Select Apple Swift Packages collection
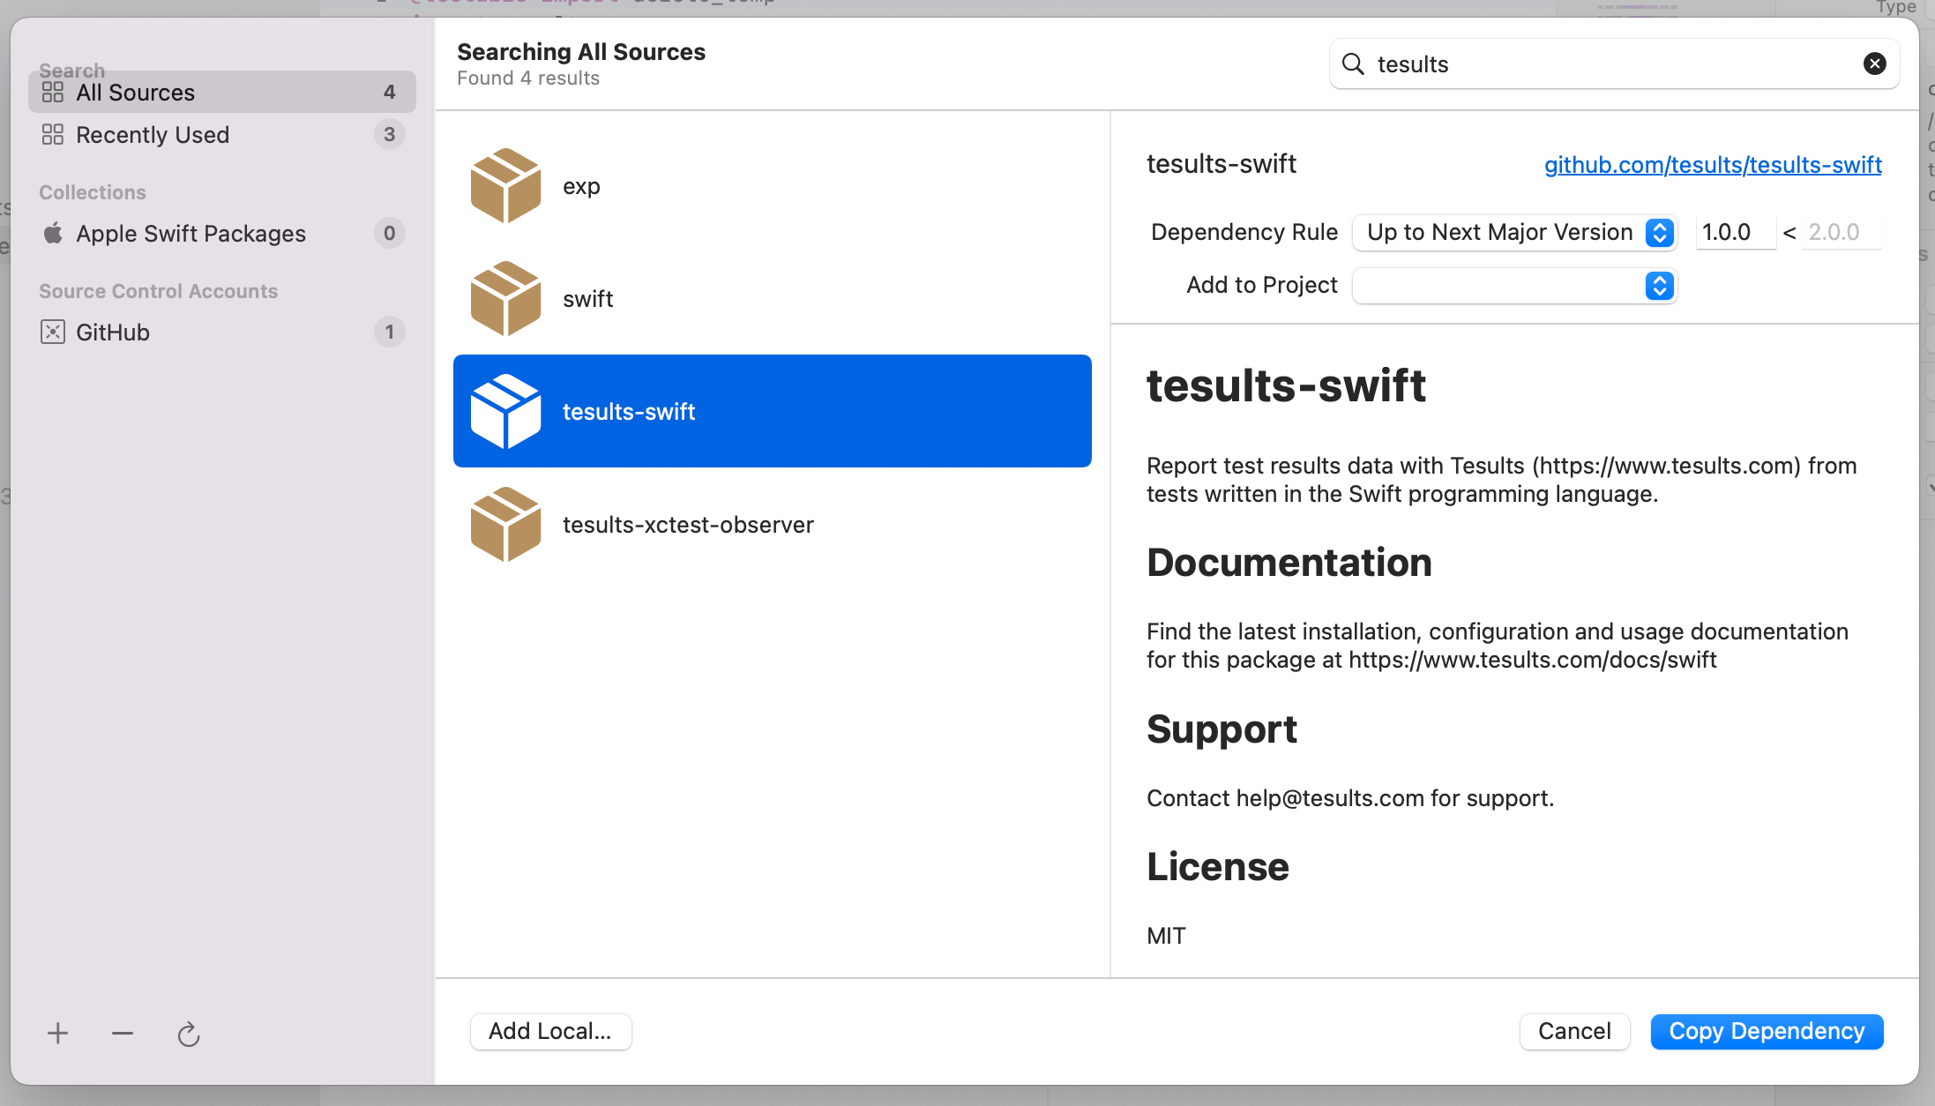This screenshot has width=1935, height=1106. pyautogui.click(x=222, y=233)
